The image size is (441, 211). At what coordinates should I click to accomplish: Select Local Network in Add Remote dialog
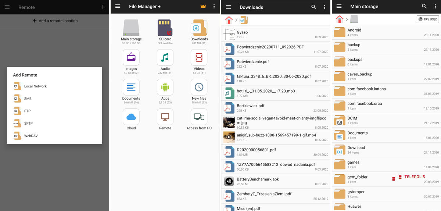click(x=35, y=86)
